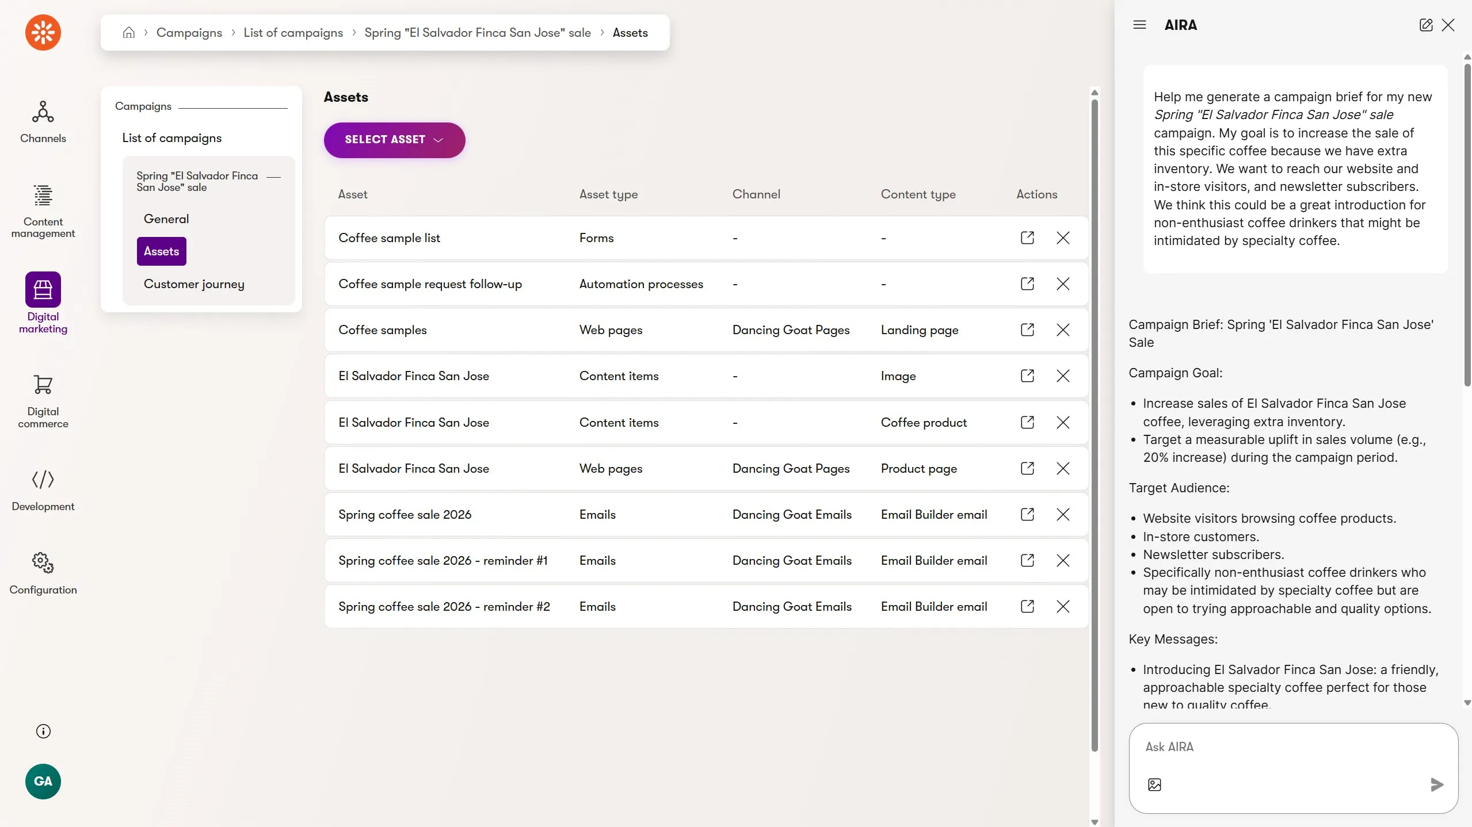The height and width of the screenshot is (827, 1472).
Task: Open Digital commerce cart icon
Action: coord(43,385)
